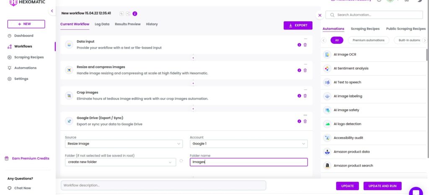
Task: Show info for the Google Drive step
Action: [299, 121]
